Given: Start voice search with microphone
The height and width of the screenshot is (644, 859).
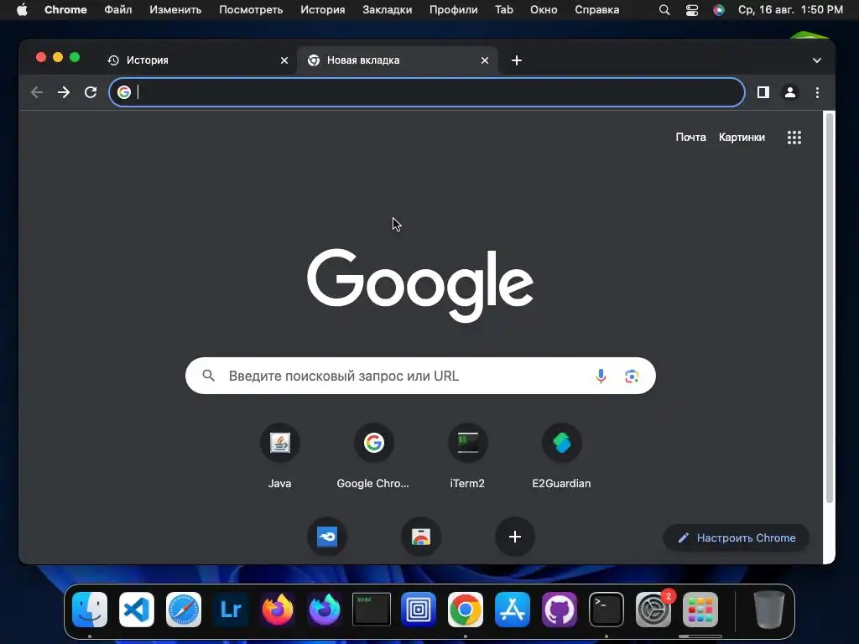Looking at the screenshot, I should click(x=601, y=376).
